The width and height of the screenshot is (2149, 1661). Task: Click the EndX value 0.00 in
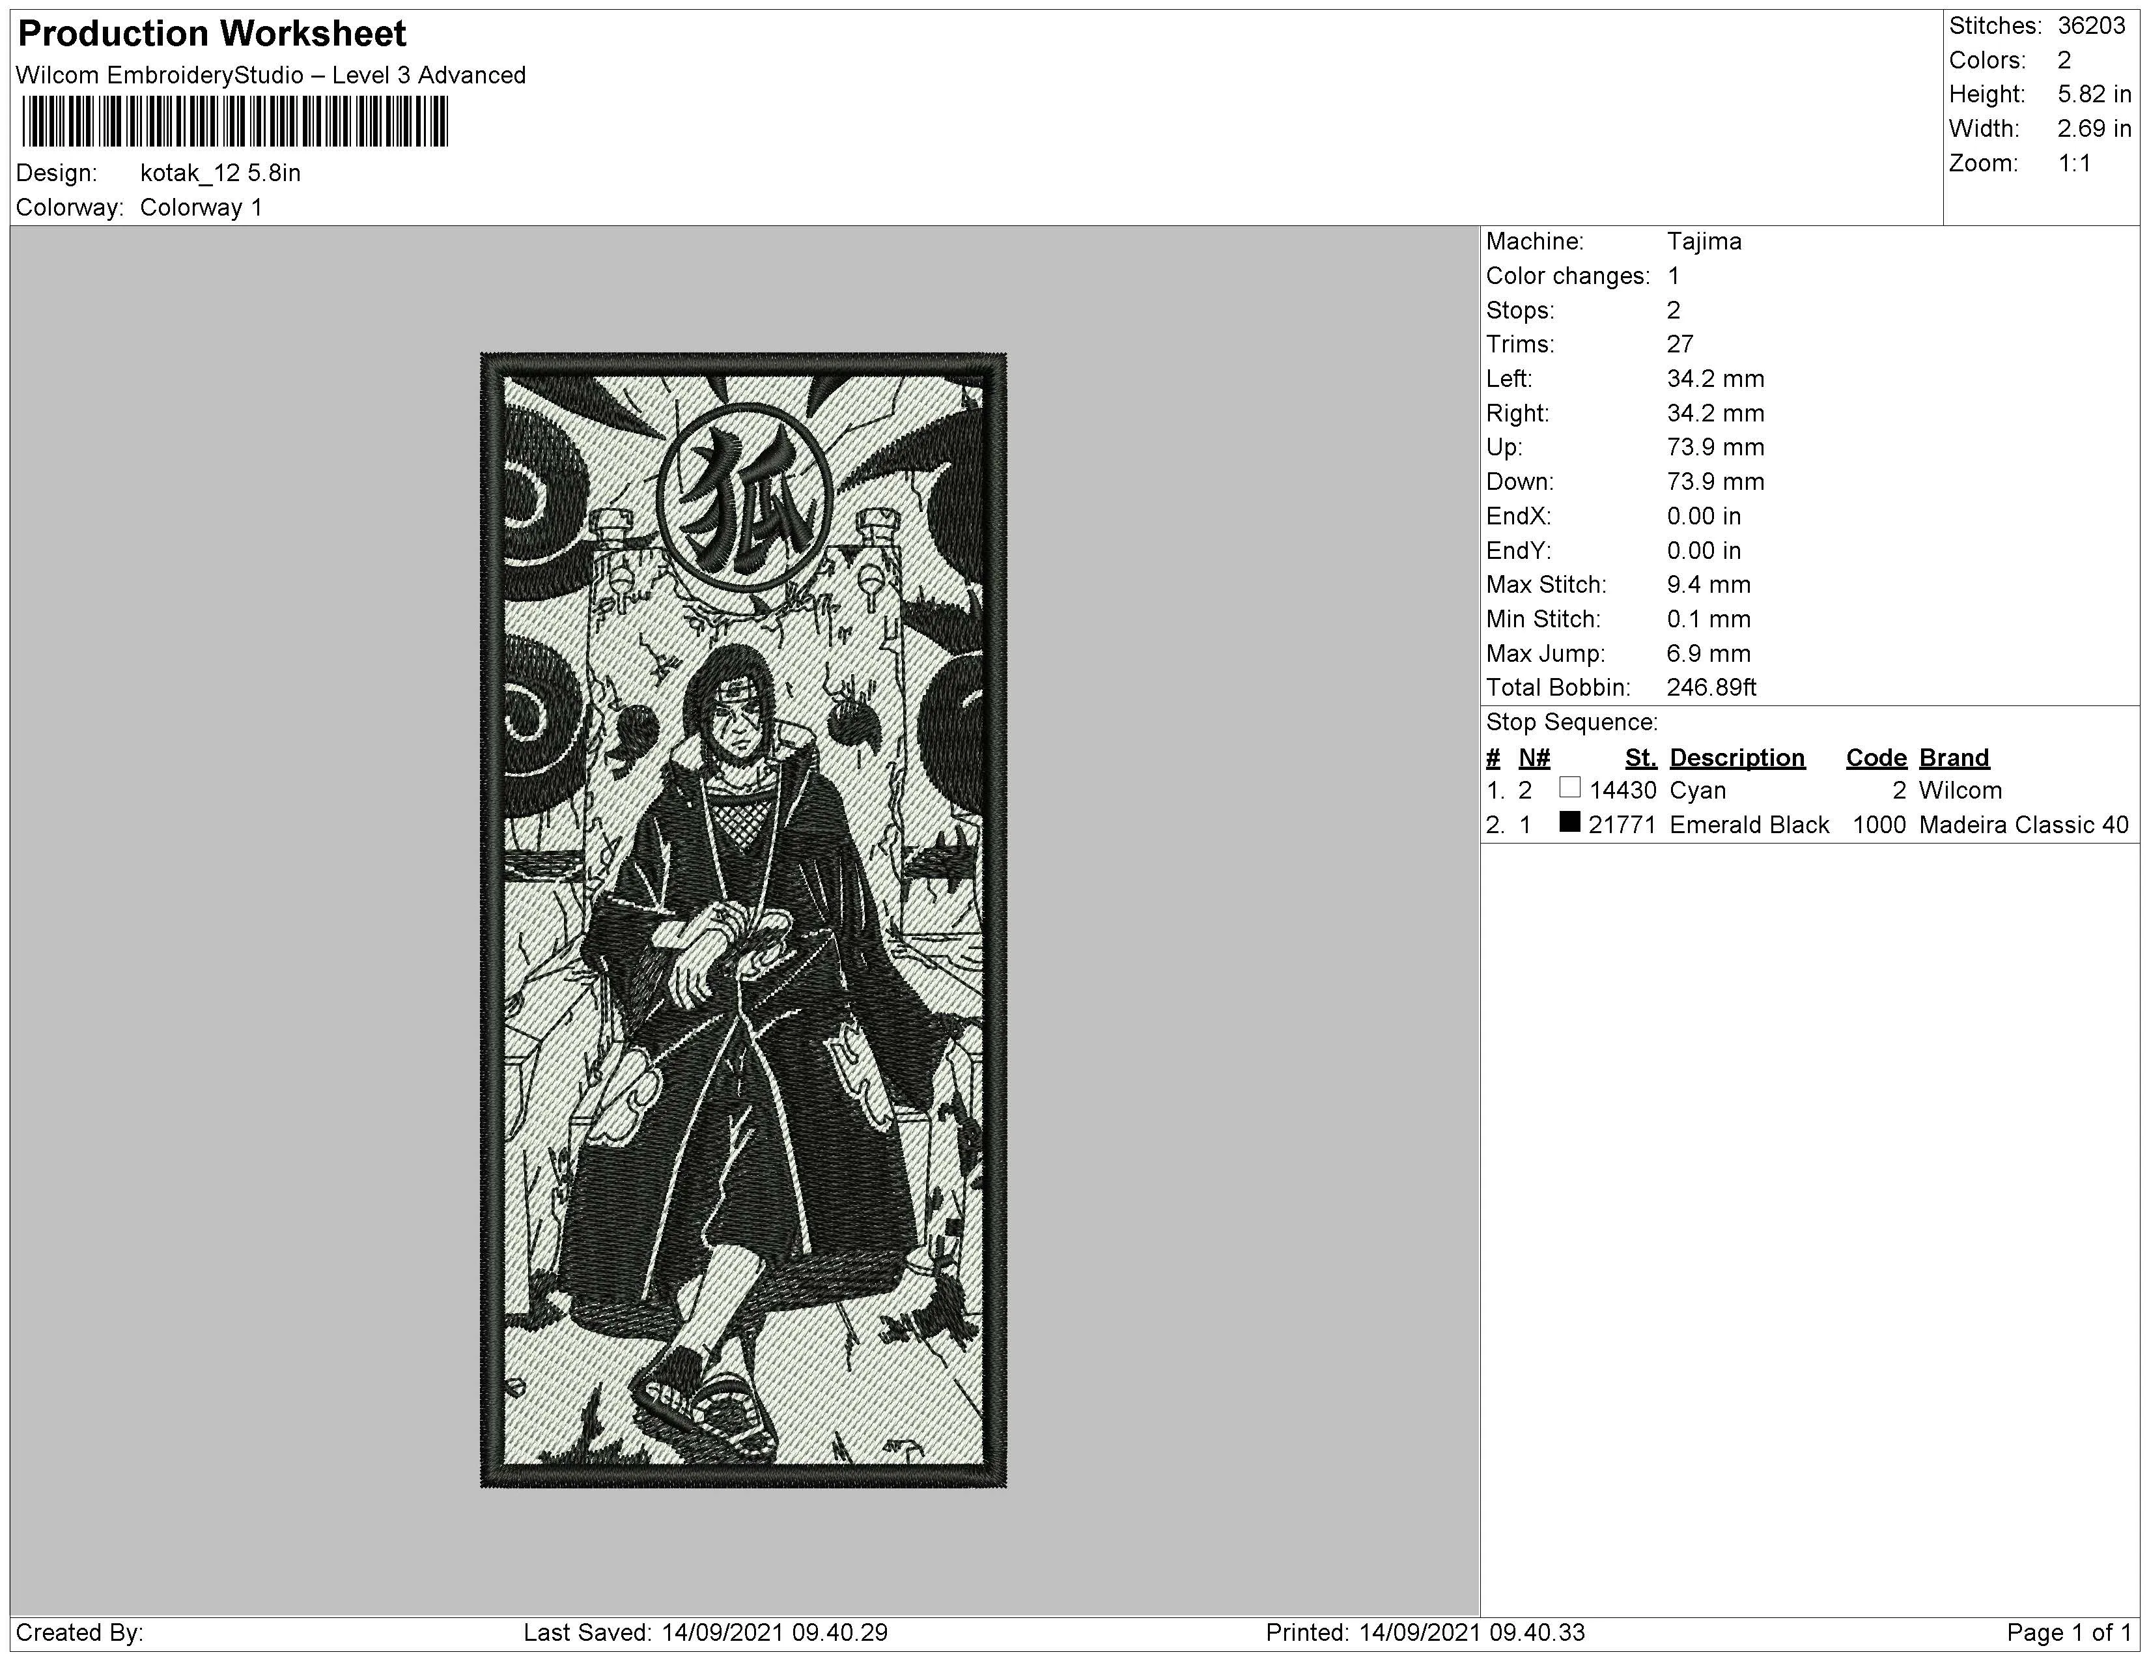(1704, 517)
